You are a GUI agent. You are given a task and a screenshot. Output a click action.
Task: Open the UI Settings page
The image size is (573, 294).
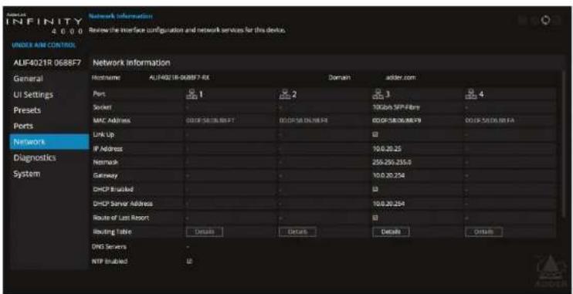coord(33,95)
